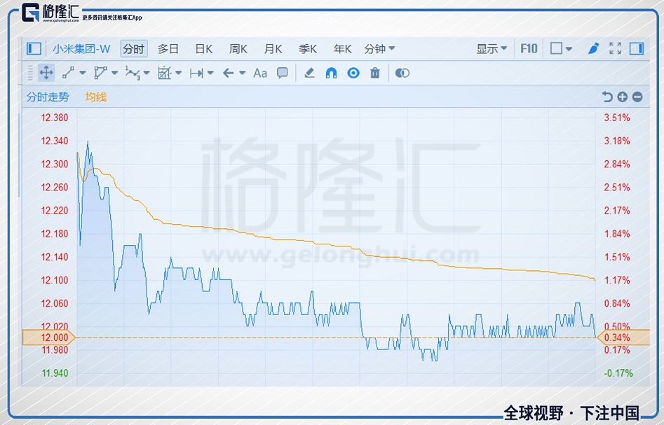
Task: Click the 12.380 price axis label
Action: (54, 118)
